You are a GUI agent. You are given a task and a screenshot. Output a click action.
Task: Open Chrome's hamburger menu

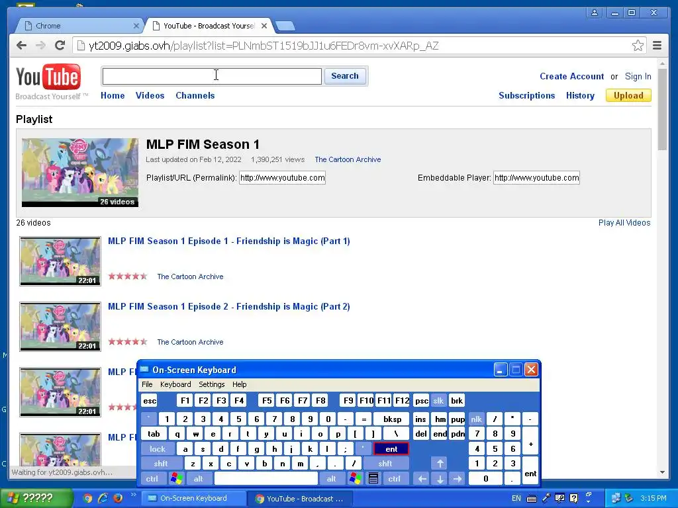657,46
